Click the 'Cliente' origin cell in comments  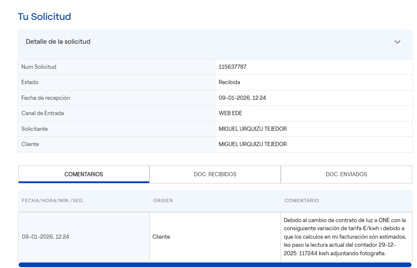(161, 237)
